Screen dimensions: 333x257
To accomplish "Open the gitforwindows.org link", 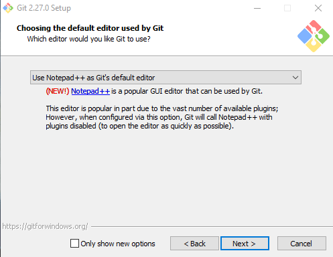I will tap(45, 226).
